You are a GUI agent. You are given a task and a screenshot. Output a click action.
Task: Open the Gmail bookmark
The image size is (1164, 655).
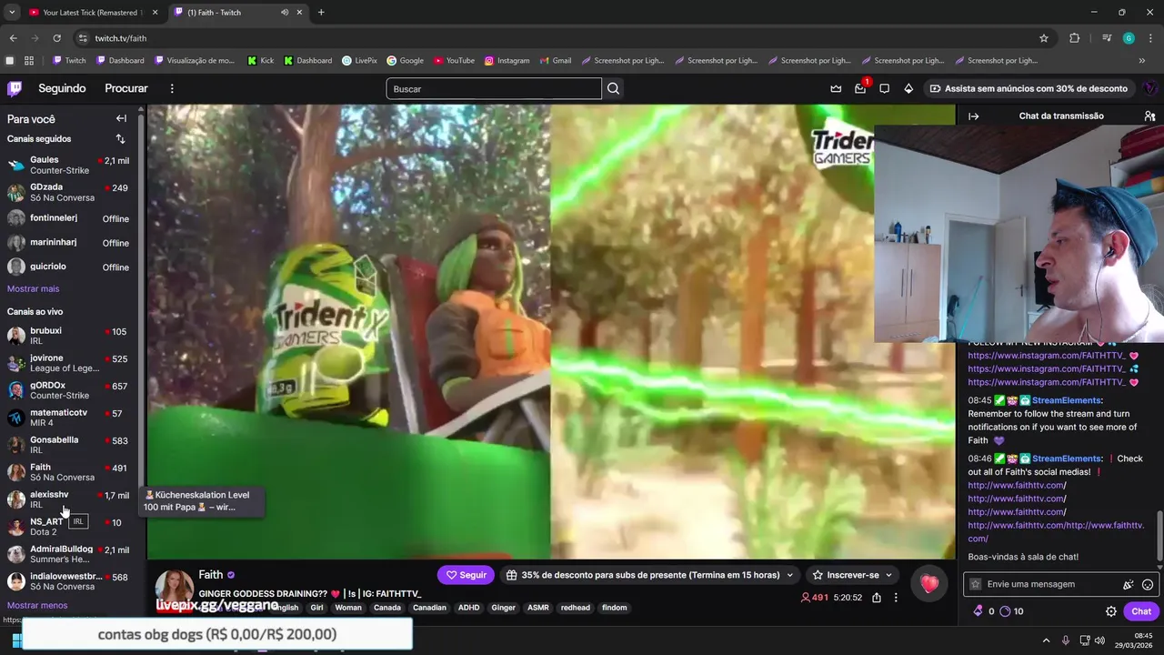(x=555, y=61)
